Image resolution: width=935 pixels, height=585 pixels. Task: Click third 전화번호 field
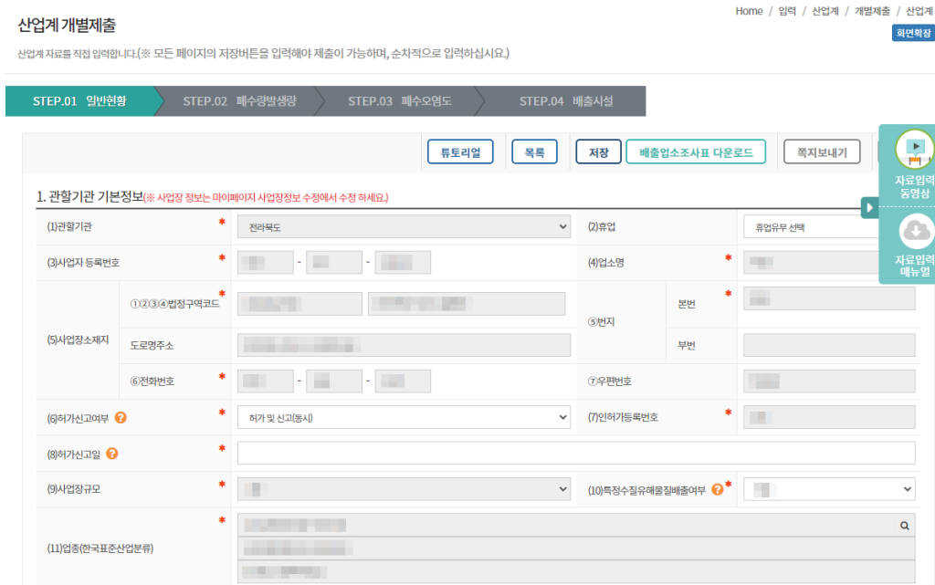[403, 381]
